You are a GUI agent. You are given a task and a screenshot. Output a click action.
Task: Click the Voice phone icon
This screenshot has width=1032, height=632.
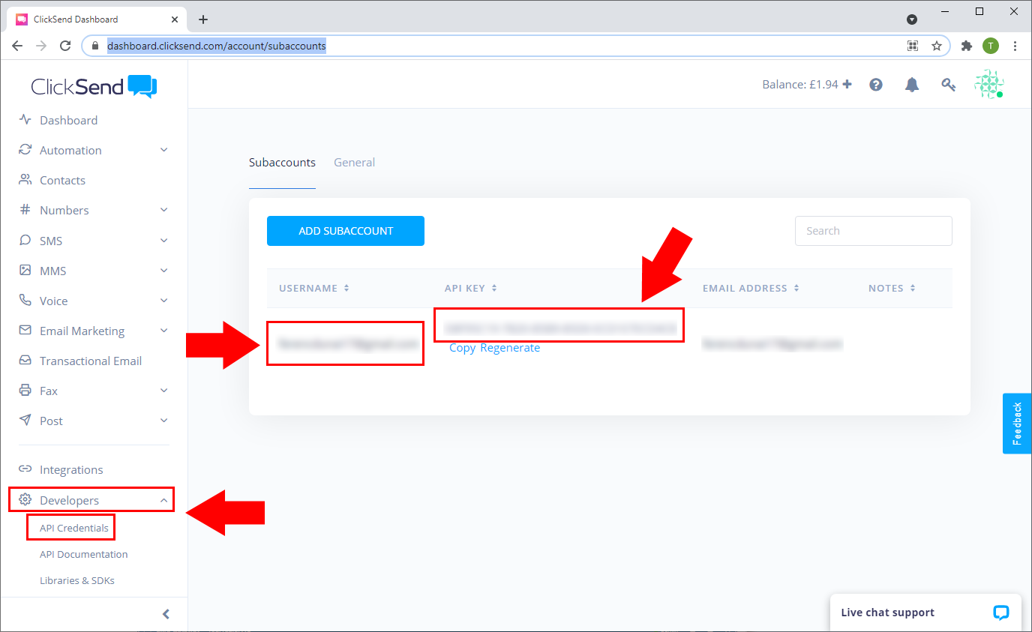25,300
